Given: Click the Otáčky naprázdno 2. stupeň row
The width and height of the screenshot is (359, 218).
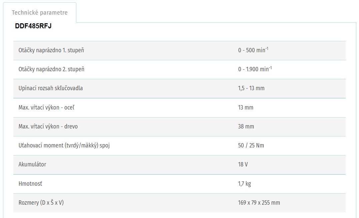Looking at the screenshot, I should [179, 70].
